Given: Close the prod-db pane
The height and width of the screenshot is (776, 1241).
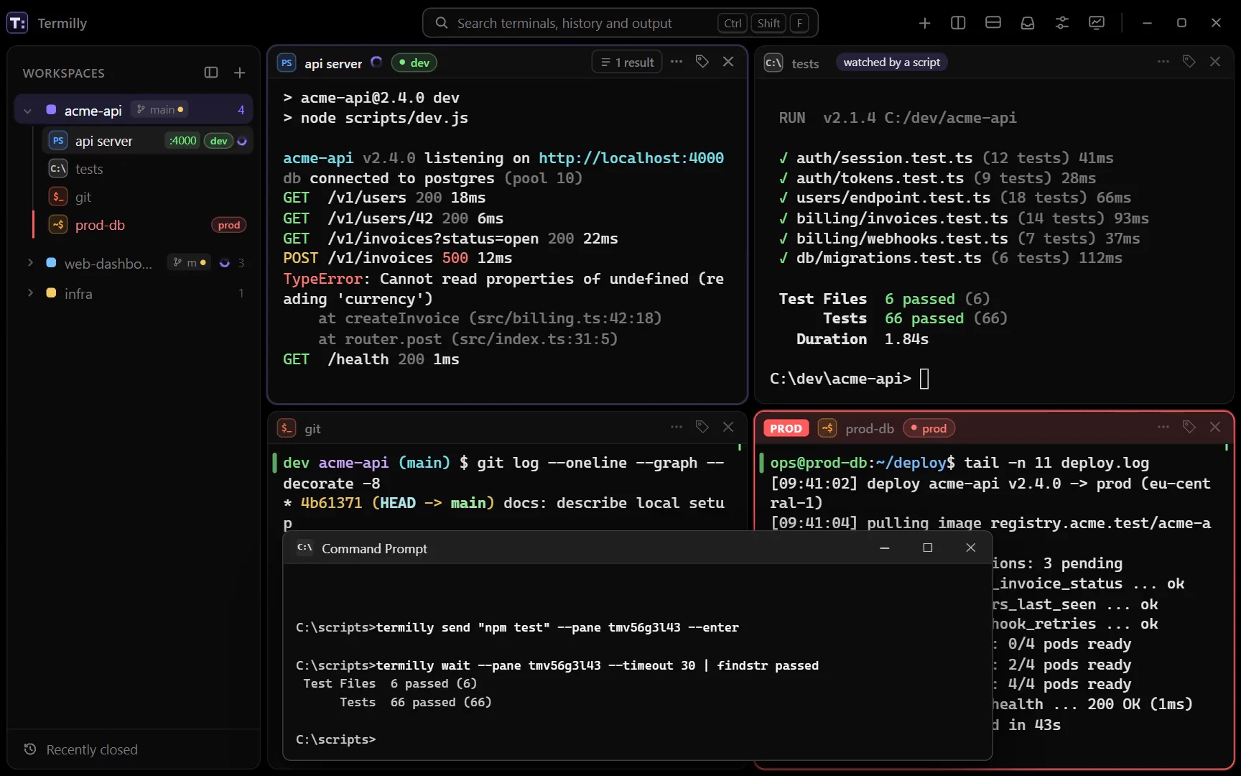Looking at the screenshot, I should coord(1215,427).
